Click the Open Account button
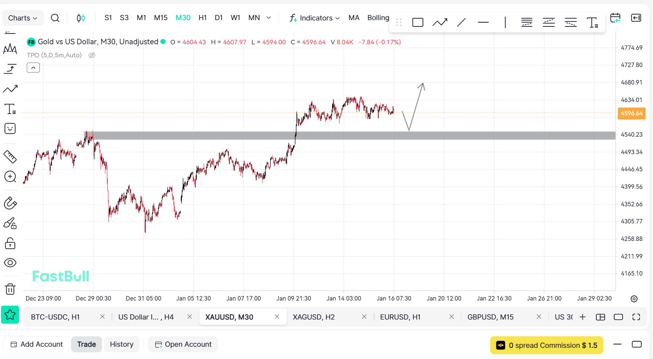The image size is (653, 359). [x=183, y=344]
